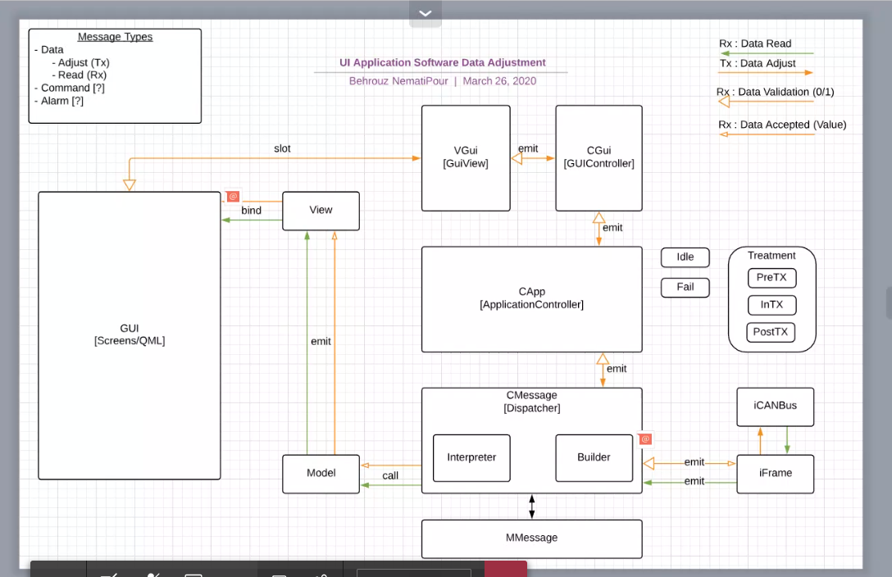Select the Builder box inside CMessage
This screenshot has height=577, width=892.
[x=594, y=457]
